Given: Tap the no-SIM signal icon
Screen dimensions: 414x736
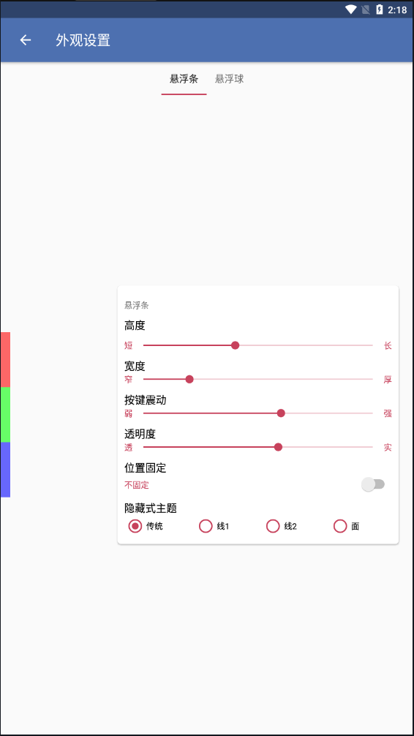Looking at the screenshot, I should coord(366,10).
